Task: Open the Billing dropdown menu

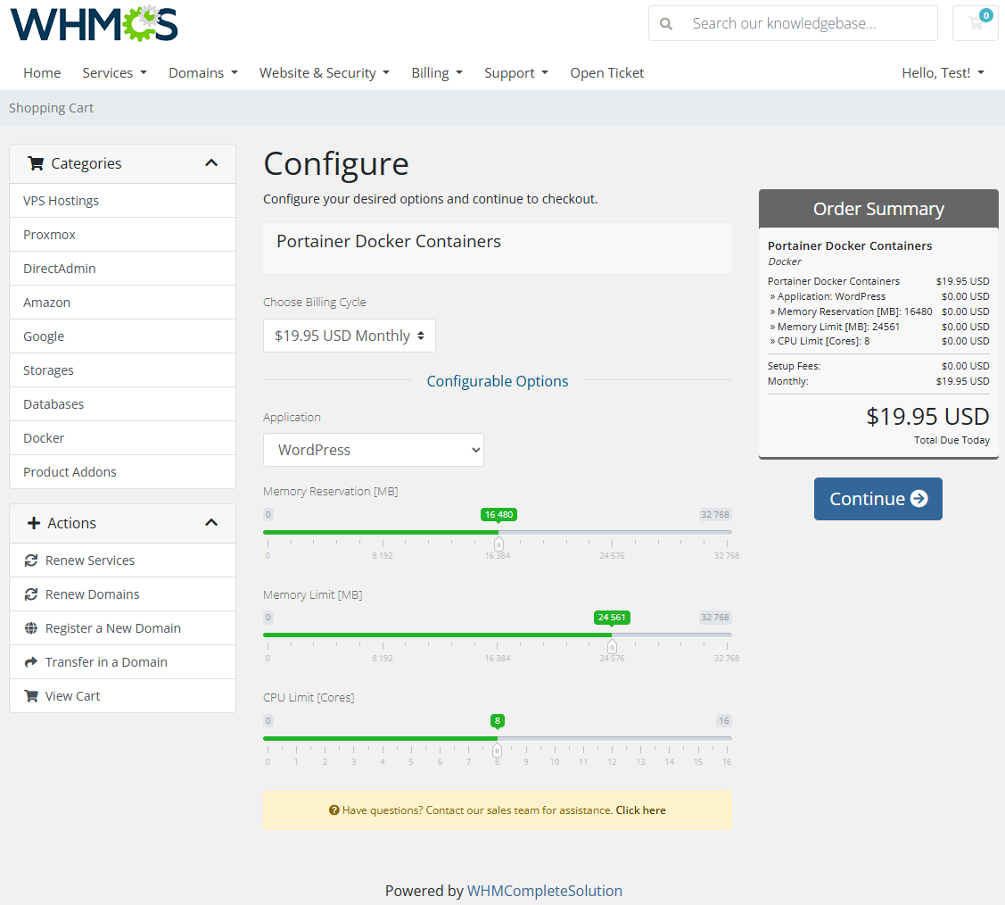Action: pos(437,73)
